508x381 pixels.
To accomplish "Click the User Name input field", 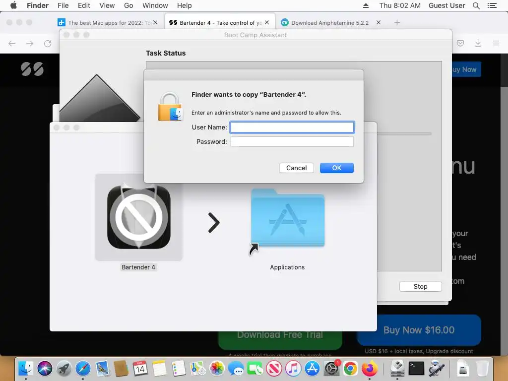I will click(x=292, y=127).
